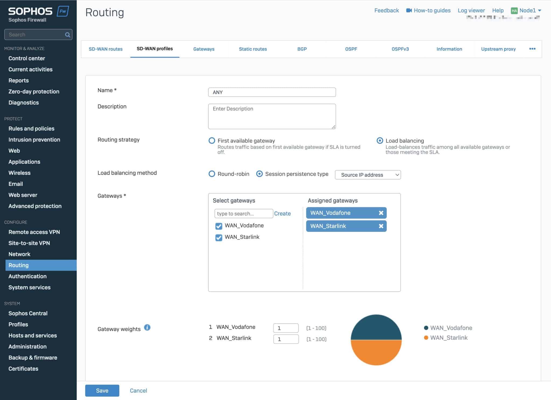Click the How-to guides video camera icon

pos(409,10)
